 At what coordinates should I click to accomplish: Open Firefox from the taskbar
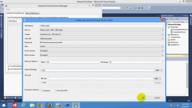point(49,105)
